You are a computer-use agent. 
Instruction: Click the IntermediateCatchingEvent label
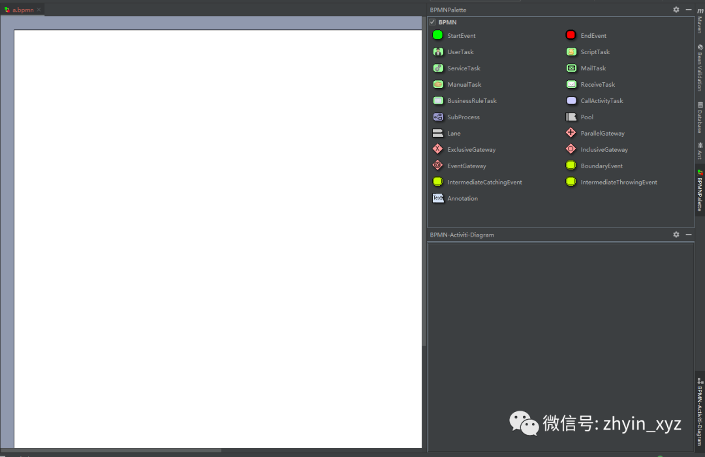point(484,182)
